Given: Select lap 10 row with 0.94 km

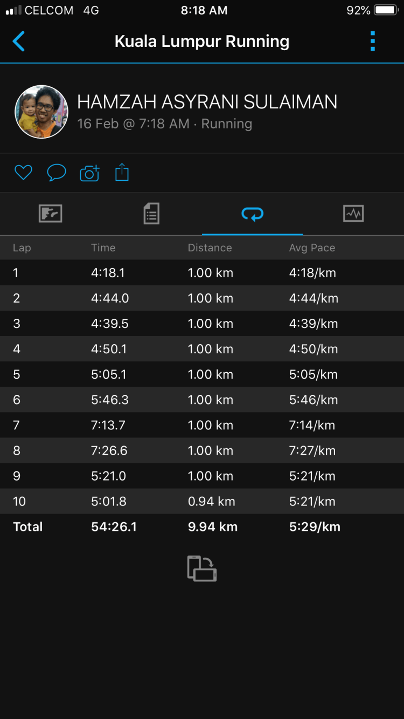Looking at the screenshot, I should click(x=202, y=502).
